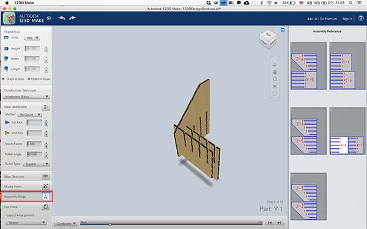The width and height of the screenshot is (367, 229).
Task: Open the Relief Type dropdown
Action: (36, 164)
